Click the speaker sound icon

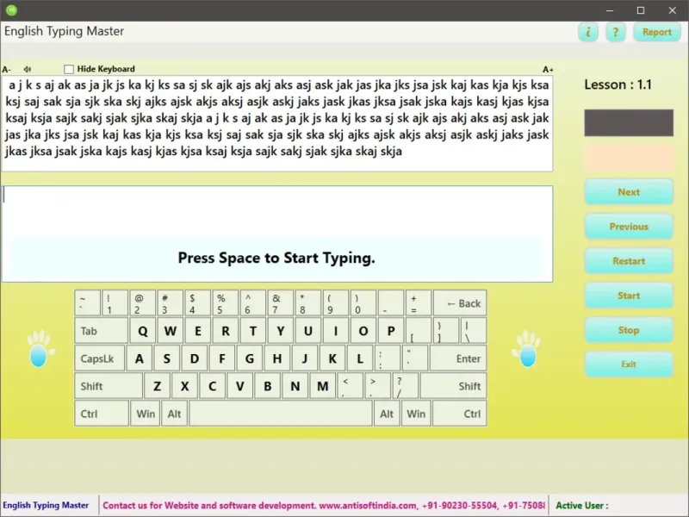pyautogui.click(x=28, y=69)
